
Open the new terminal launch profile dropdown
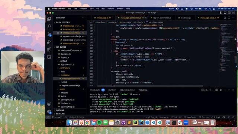(x=213, y=90)
